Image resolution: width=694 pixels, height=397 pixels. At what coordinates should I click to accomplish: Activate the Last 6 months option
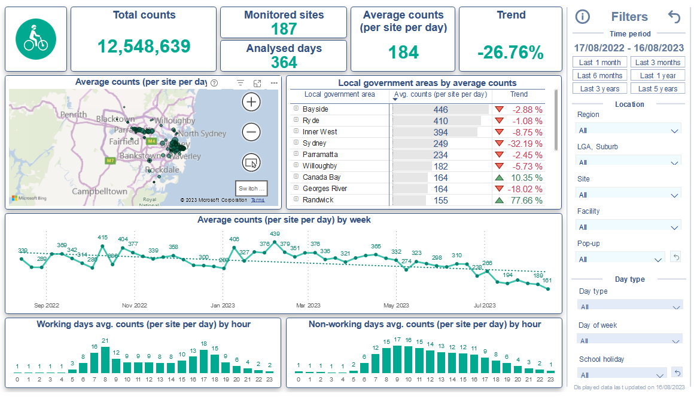599,75
